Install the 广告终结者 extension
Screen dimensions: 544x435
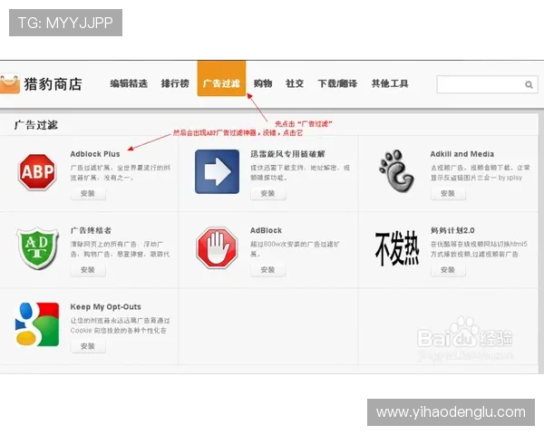pos(88,270)
